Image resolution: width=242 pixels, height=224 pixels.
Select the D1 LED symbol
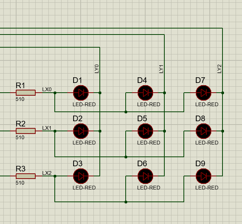(81, 93)
